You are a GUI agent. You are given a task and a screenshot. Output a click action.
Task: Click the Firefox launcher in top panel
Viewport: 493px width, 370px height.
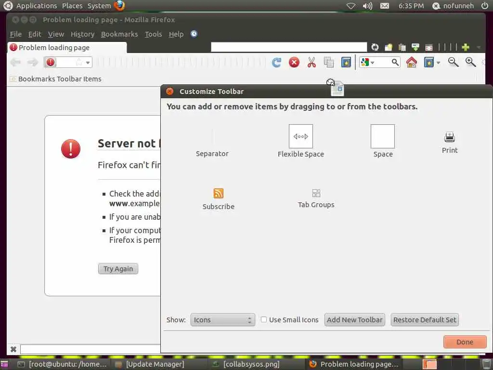click(119, 6)
